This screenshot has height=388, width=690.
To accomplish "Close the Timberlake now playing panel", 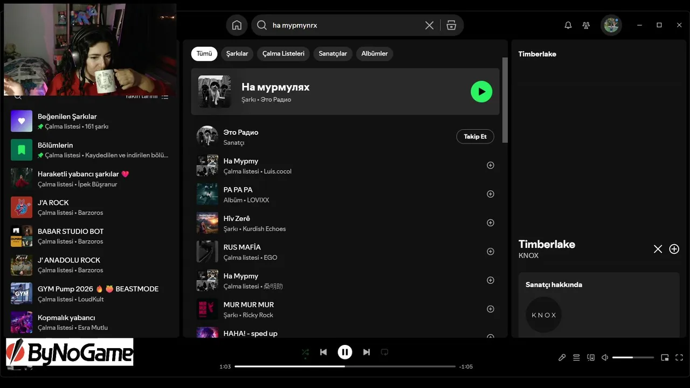I will pyautogui.click(x=658, y=249).
